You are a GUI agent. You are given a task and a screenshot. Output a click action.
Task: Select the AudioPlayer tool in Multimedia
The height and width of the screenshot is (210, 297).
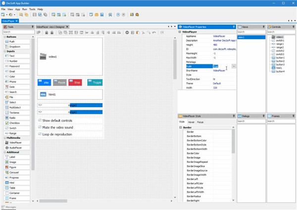(16, 147)
